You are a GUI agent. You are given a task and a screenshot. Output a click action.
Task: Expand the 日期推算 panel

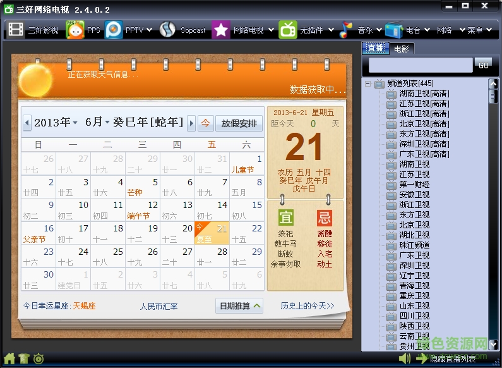click(x=239, y=306)
